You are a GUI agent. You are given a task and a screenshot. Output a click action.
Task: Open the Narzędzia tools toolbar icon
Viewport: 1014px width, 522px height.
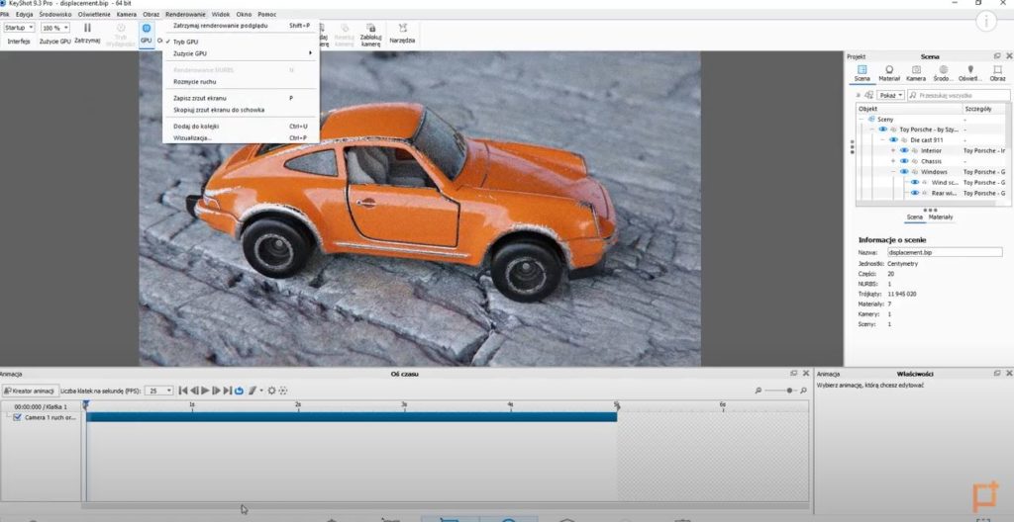[x=403, y=28]
